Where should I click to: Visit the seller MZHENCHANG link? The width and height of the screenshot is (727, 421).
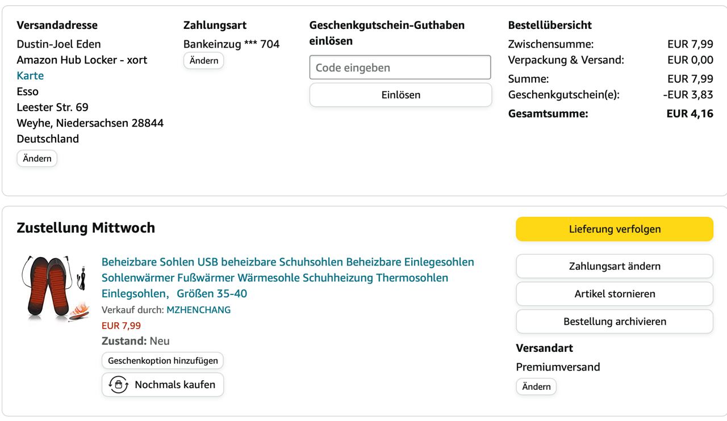pyautogui.click(x=198, y=310)
